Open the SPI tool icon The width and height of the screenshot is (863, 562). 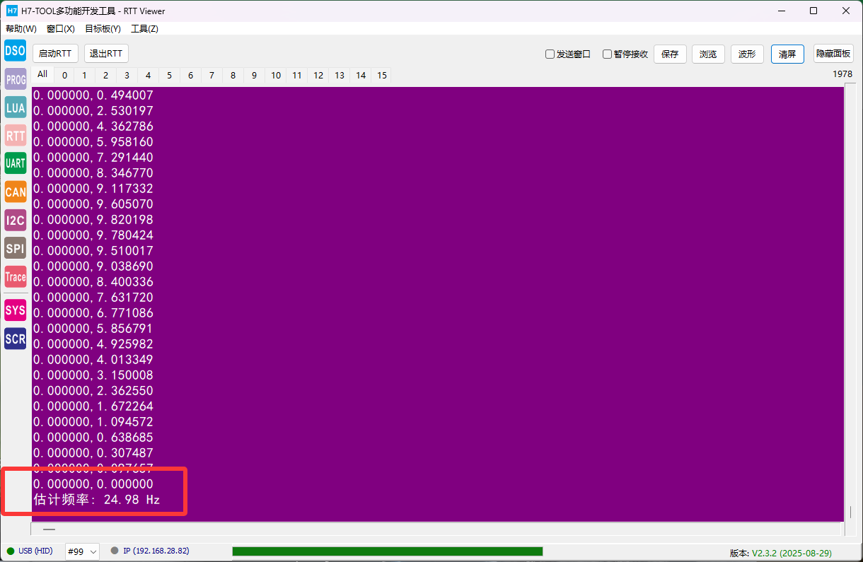coord(15,248)
